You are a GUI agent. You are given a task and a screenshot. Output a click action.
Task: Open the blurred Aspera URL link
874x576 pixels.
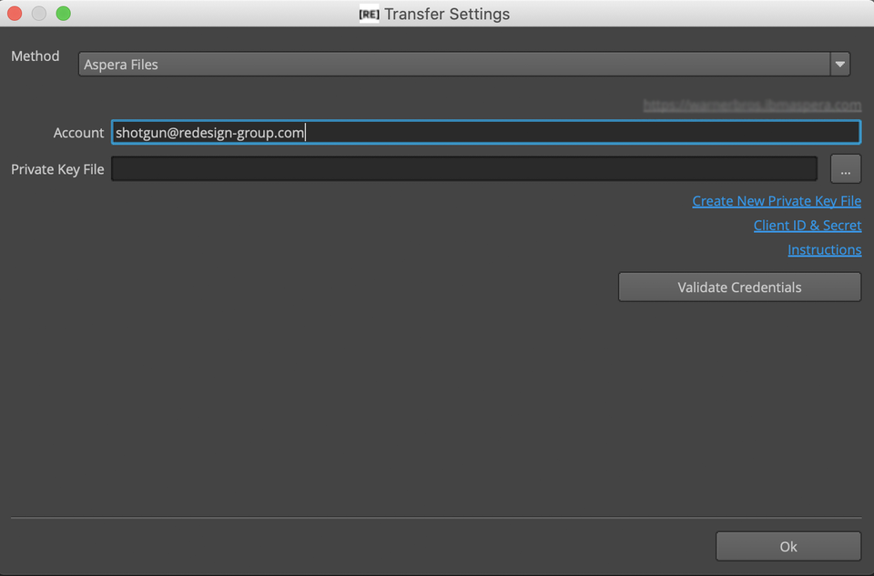tap(752, 105)
